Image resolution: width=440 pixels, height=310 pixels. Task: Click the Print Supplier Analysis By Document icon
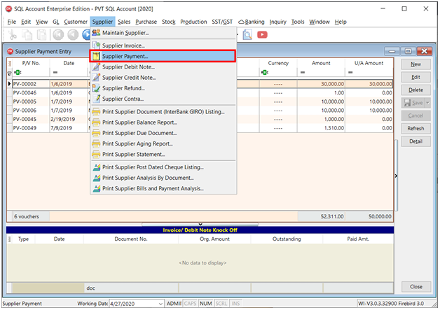coord(96,178)
